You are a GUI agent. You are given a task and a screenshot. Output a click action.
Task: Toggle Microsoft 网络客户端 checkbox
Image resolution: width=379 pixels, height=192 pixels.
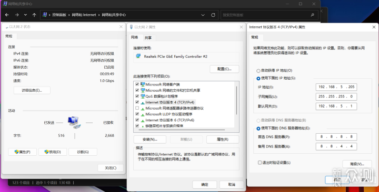coord(137,84)
